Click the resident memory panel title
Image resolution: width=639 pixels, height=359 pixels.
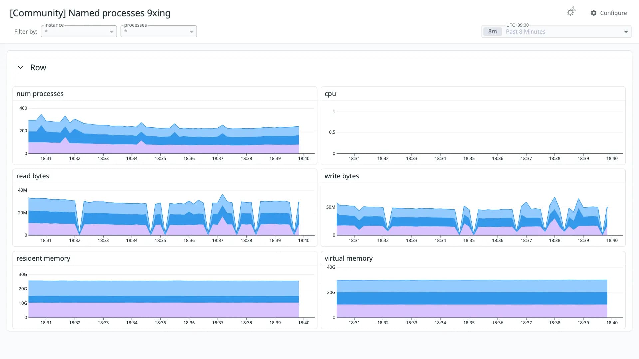[x=43, y=258]
